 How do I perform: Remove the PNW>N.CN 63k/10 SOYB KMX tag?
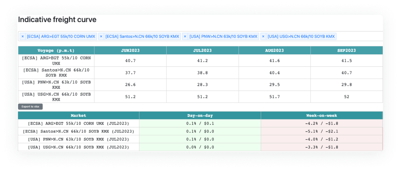coord(185,36)
